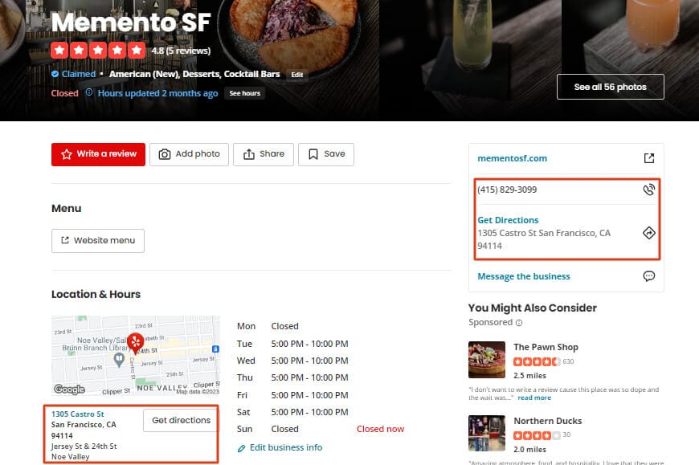
Task: Click Get directions button below map
Action: pos(181,420)
